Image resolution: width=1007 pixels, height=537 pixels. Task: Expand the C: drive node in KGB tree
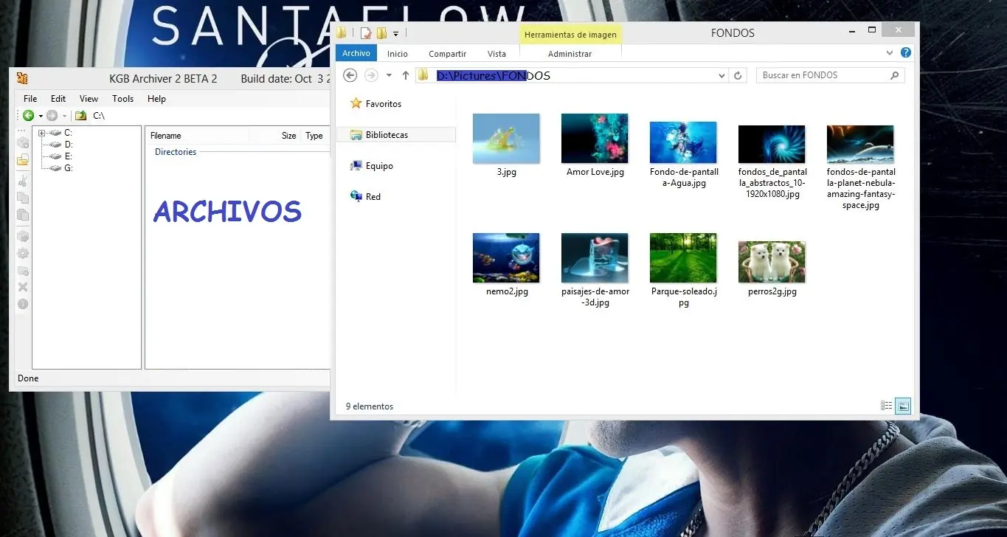click(42, 133)
